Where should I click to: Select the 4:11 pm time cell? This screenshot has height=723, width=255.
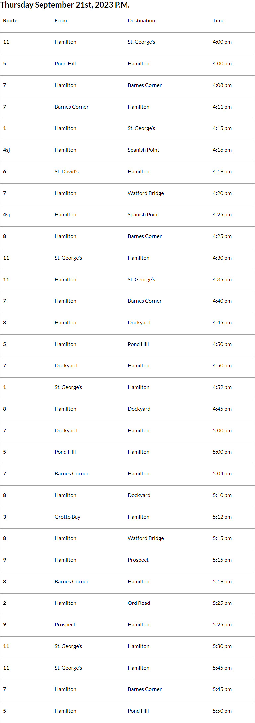(222, 107)
